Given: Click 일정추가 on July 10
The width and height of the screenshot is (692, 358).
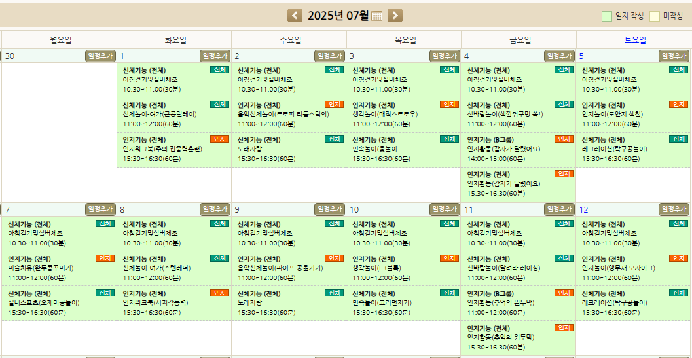Looking at the screenshot, I should pyautogui.click(x=445, y=209).
